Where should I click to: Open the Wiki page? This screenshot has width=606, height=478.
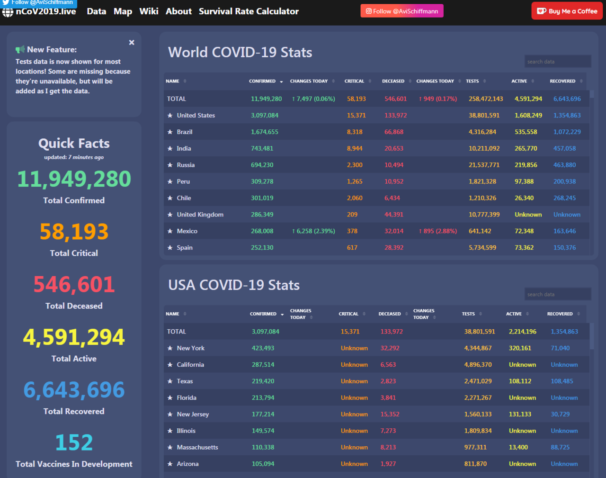[x=149, y=11]
